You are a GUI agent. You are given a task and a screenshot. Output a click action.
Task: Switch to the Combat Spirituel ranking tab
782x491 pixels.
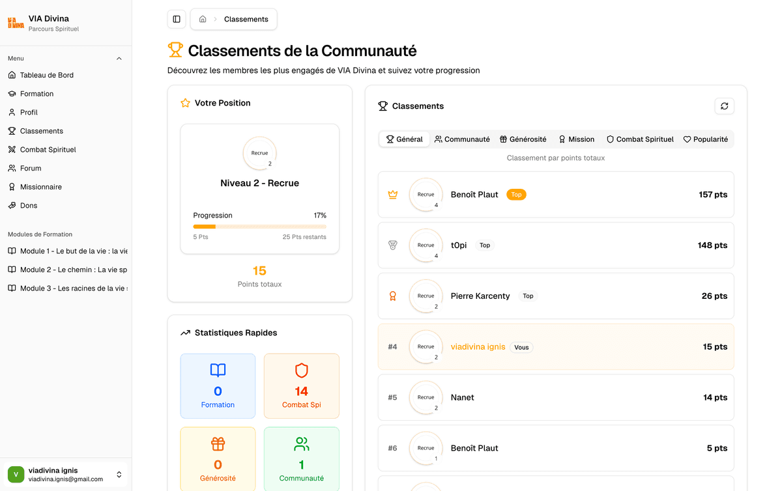coord(640,139)
